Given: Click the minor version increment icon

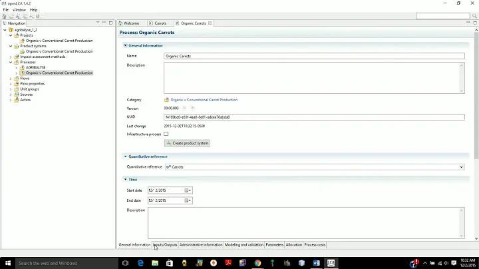Looking at the screenshot, I should click(x=184, y=108).
